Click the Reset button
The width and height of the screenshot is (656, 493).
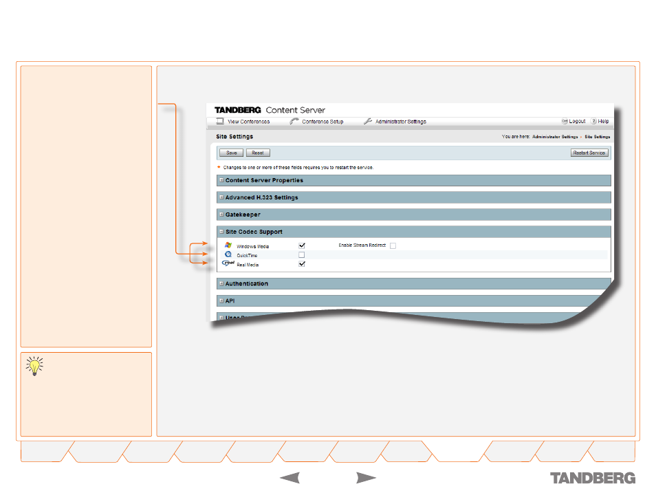point(258,153)
